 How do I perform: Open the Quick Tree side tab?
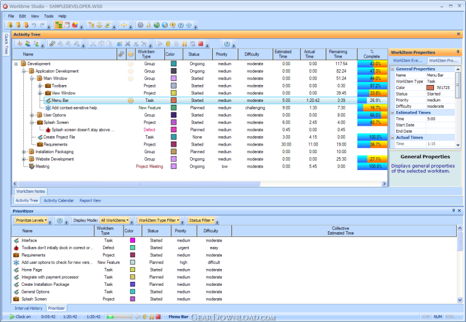[x=6, y=43]
